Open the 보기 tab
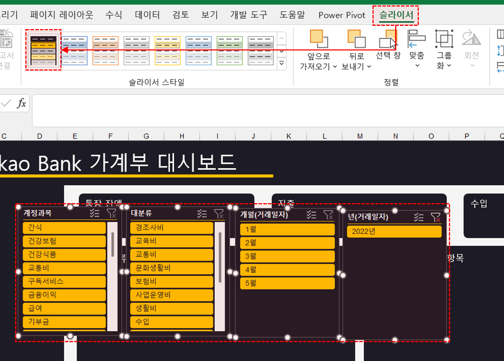 tap(209, 15)
